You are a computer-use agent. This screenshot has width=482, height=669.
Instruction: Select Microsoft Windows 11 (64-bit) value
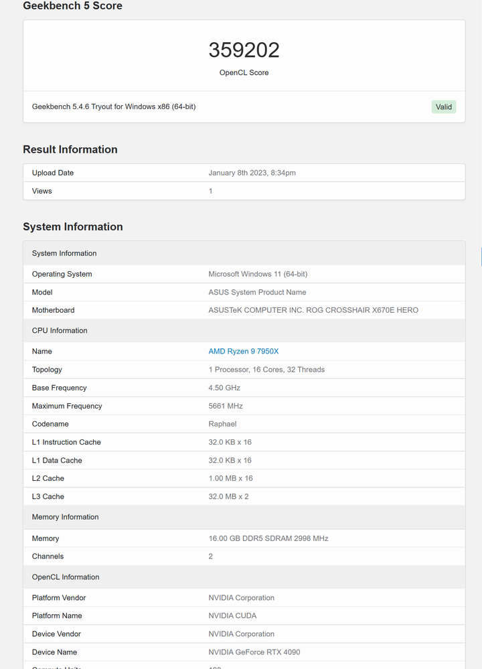click(258, 274)
